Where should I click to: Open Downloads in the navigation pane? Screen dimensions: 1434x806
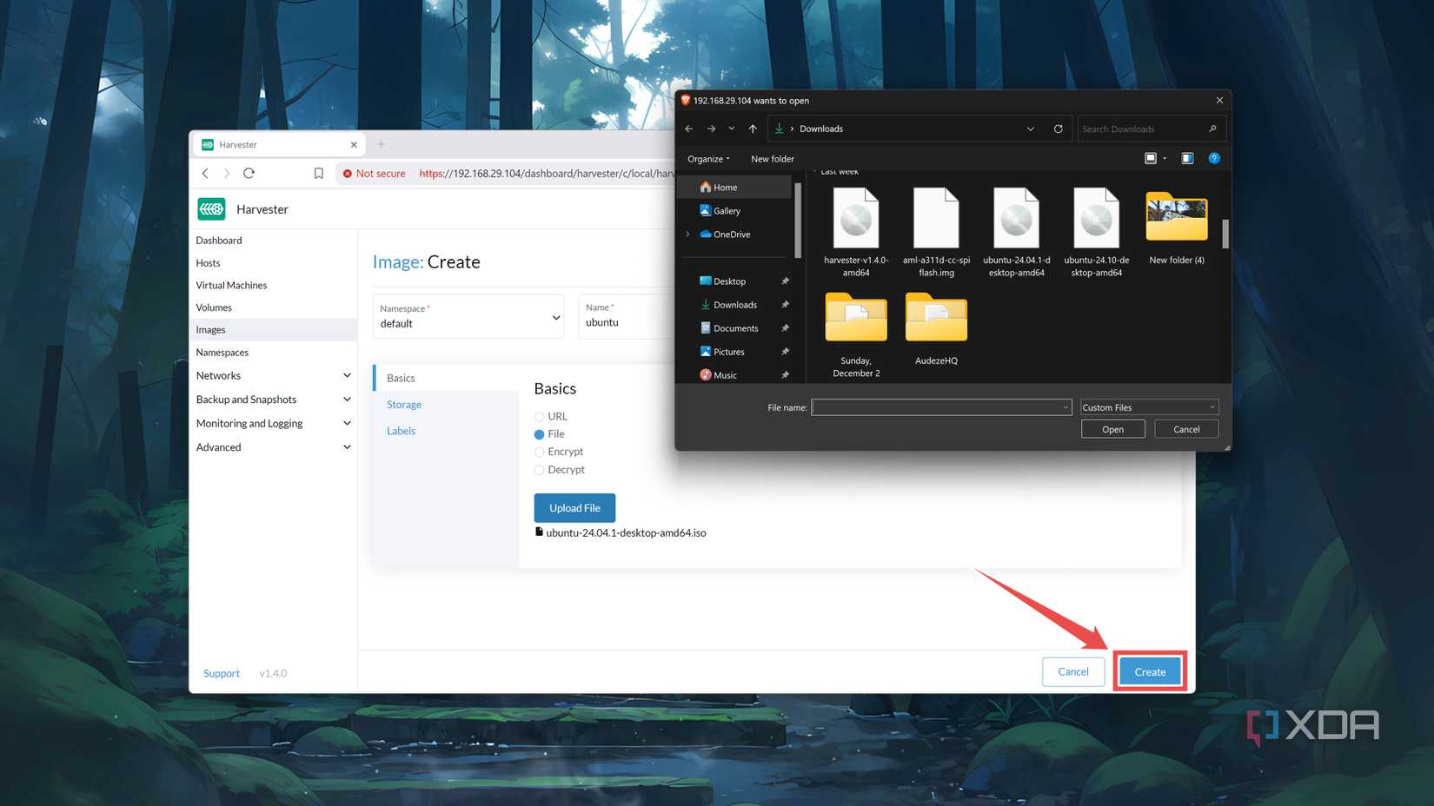(x=737, y=305)
